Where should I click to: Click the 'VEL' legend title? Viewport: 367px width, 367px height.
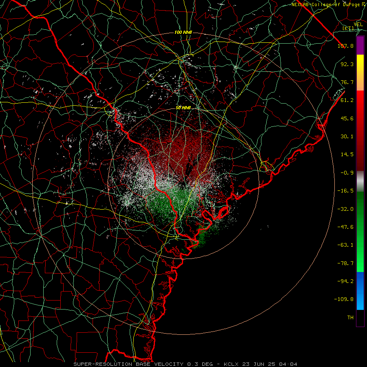point(358,24)
